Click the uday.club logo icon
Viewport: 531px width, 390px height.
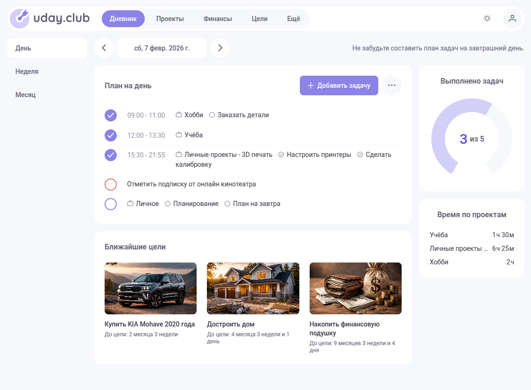pyautogui.click(x=20, y=19)
